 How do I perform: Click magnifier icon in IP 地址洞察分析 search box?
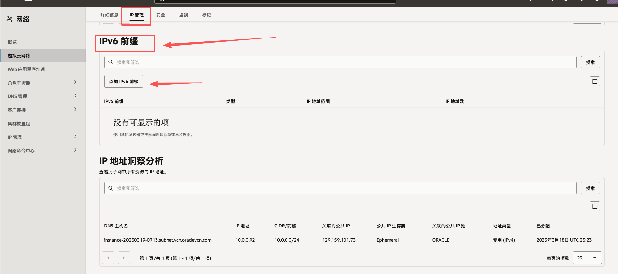click(111, 188)
